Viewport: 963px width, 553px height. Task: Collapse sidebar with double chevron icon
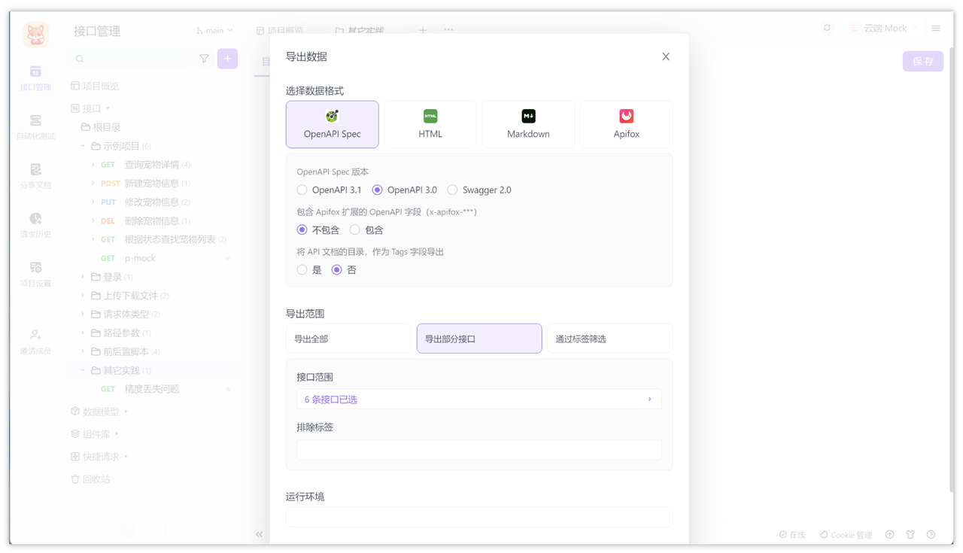pos(259,534)
